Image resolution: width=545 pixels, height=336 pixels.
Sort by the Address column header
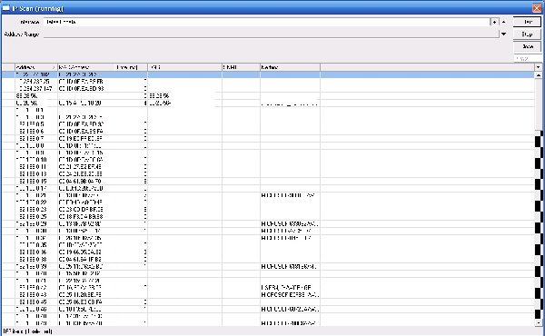tap(35, 67)
